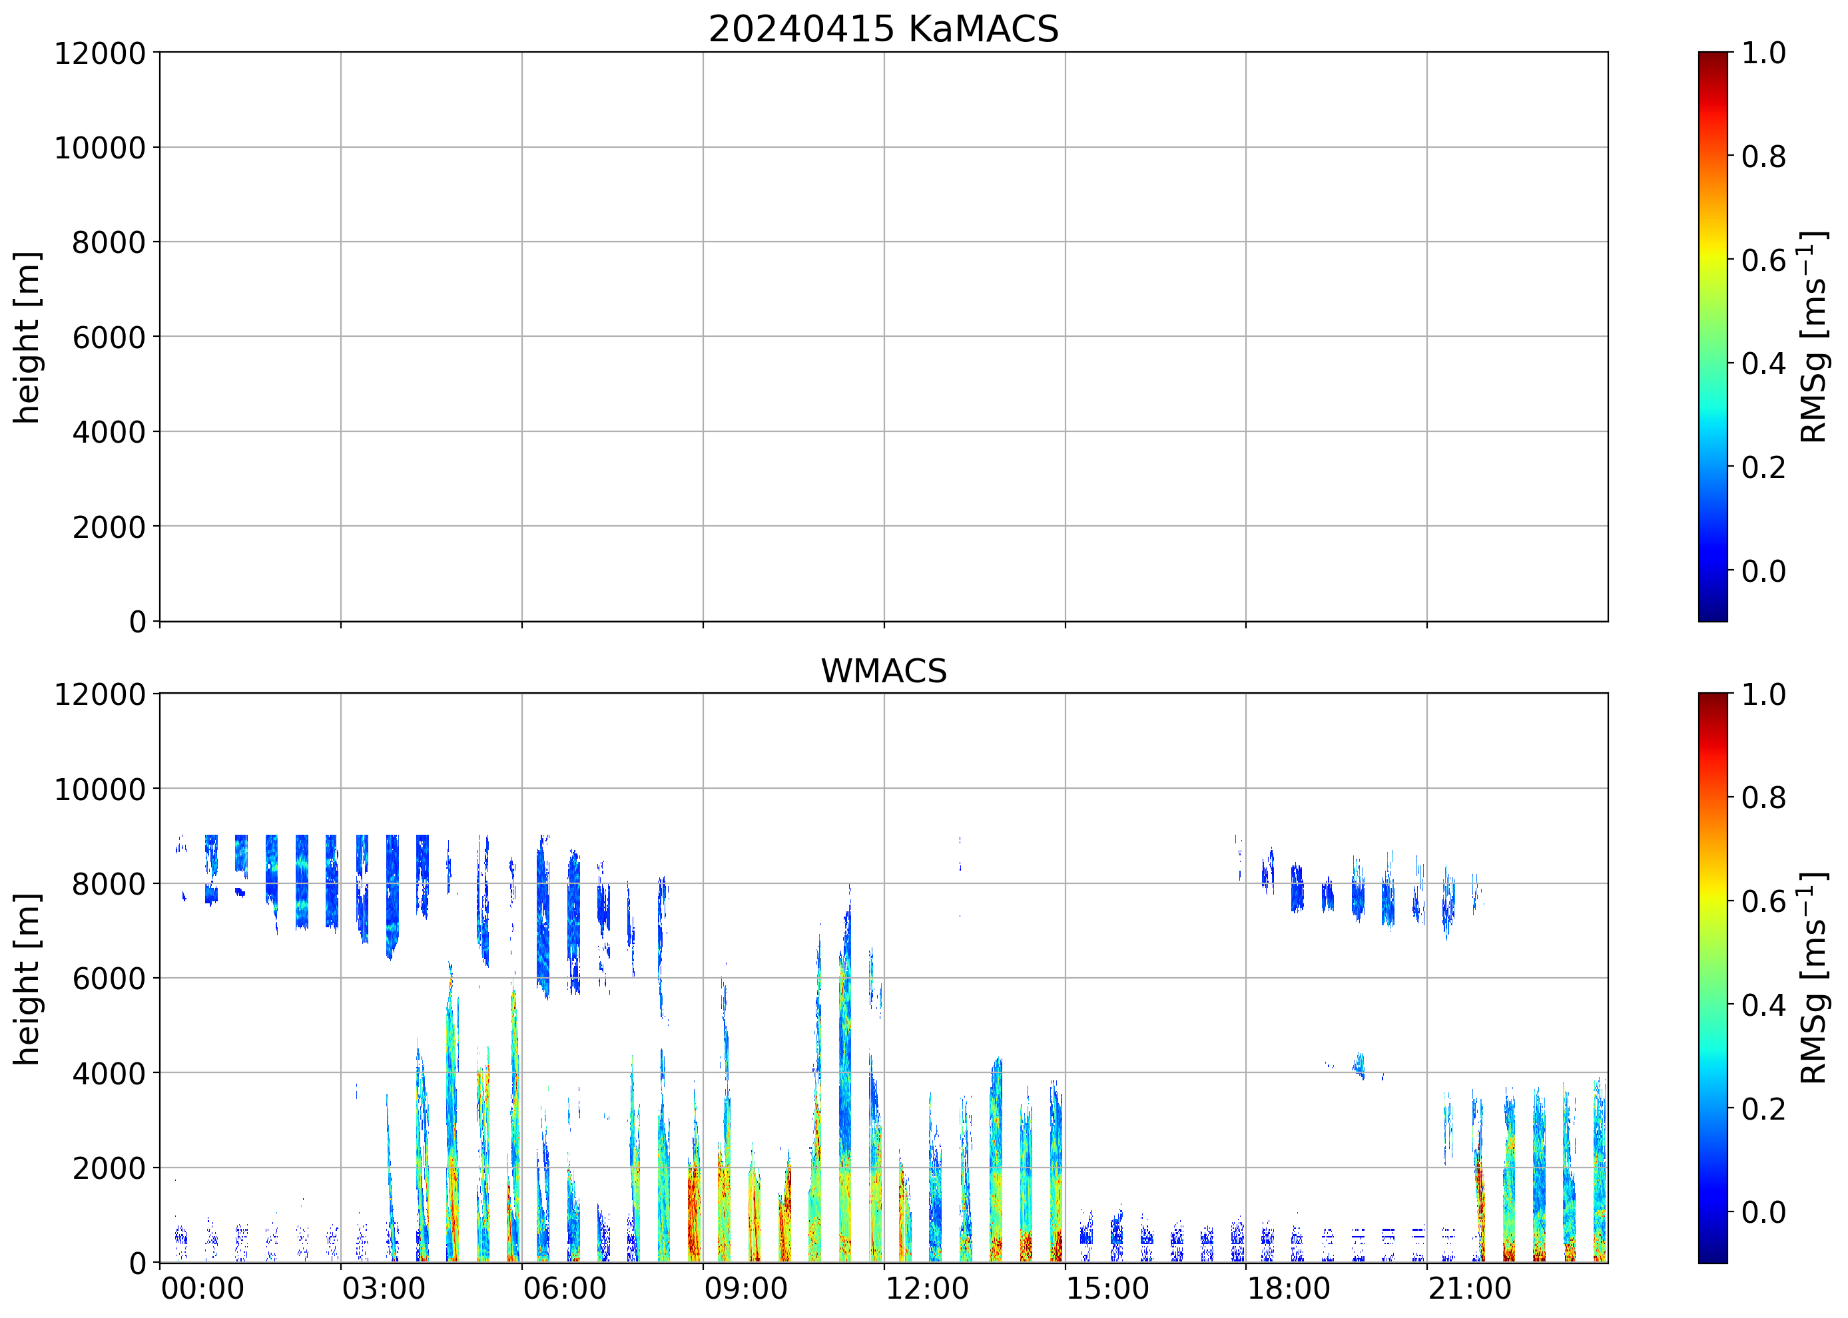The height and width of the screenshot is (1318, 1848).
Task: Click the 20240415 KaMACS plot title
Action: pos(884,30)
